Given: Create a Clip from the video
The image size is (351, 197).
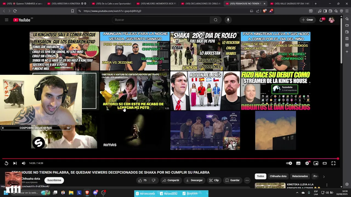Looking at the screenshot, I should click(x=214, y=180).
